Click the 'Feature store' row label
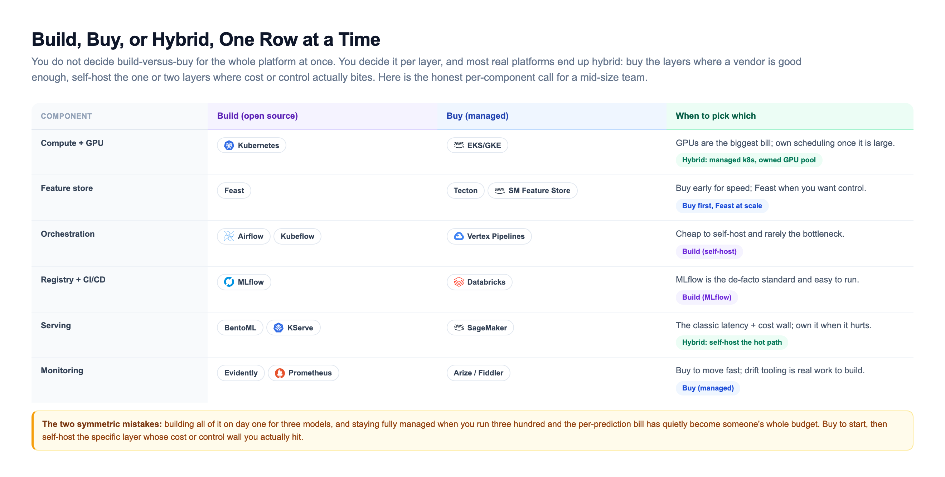Image resolution: width=945 pixels, height=477 pixels. [x=67, y=188]
